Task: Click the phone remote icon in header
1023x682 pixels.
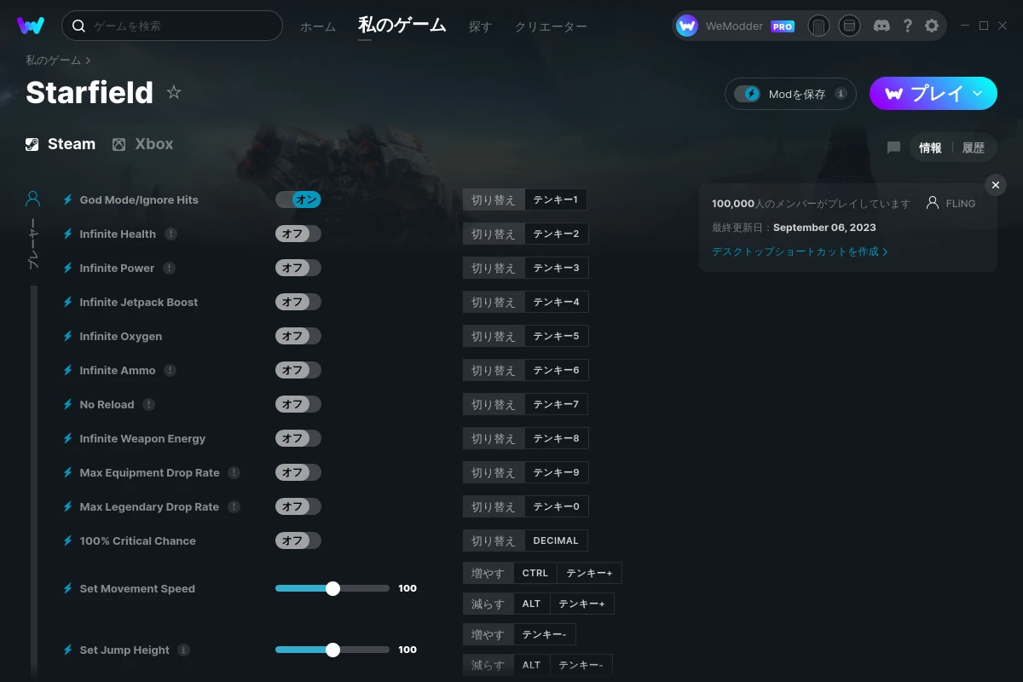Action: (x=818, y=26)
